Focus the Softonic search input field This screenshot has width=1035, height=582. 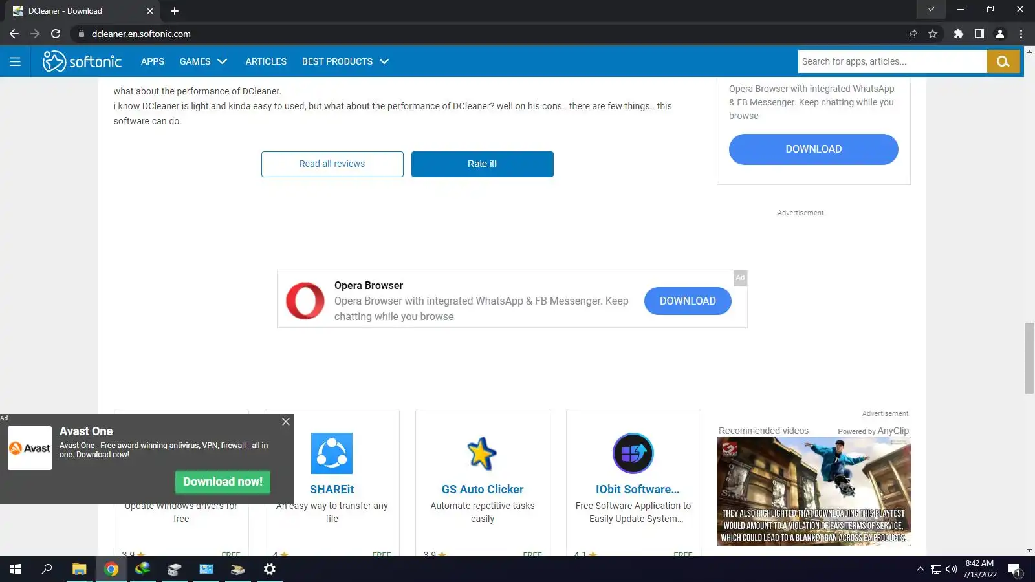pyautogui.click(x=893, y=61)
